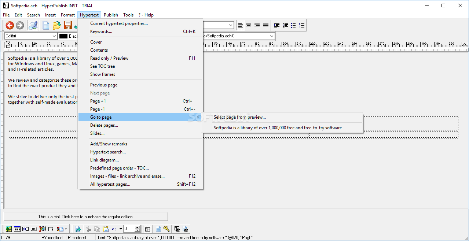
Task: Align text right
Action: tap(257, 25)
